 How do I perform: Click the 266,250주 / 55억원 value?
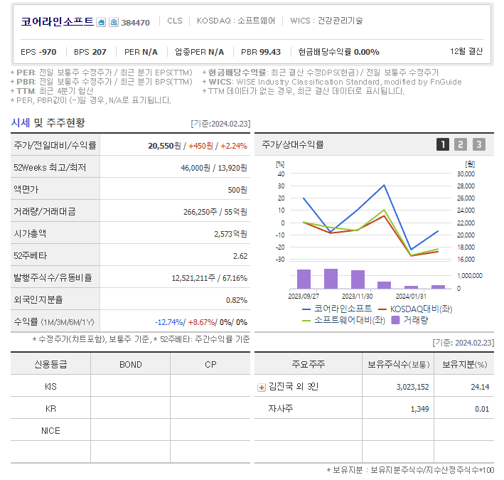coord(215,212)
